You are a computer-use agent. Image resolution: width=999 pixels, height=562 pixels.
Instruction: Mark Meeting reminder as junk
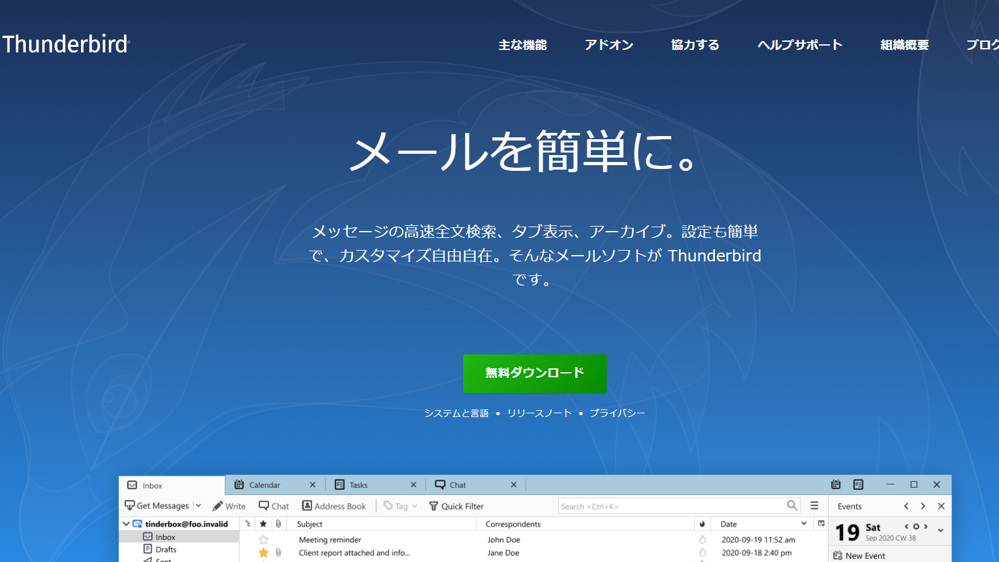702,540
